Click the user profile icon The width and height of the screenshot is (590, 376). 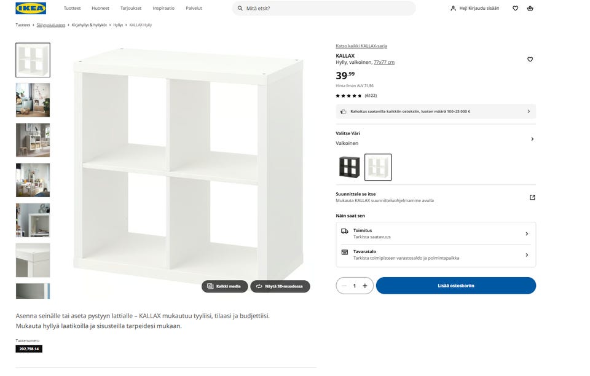[453, 8]
